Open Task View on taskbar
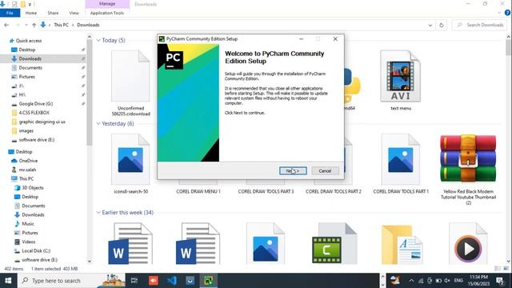 (x=134, y=281)
